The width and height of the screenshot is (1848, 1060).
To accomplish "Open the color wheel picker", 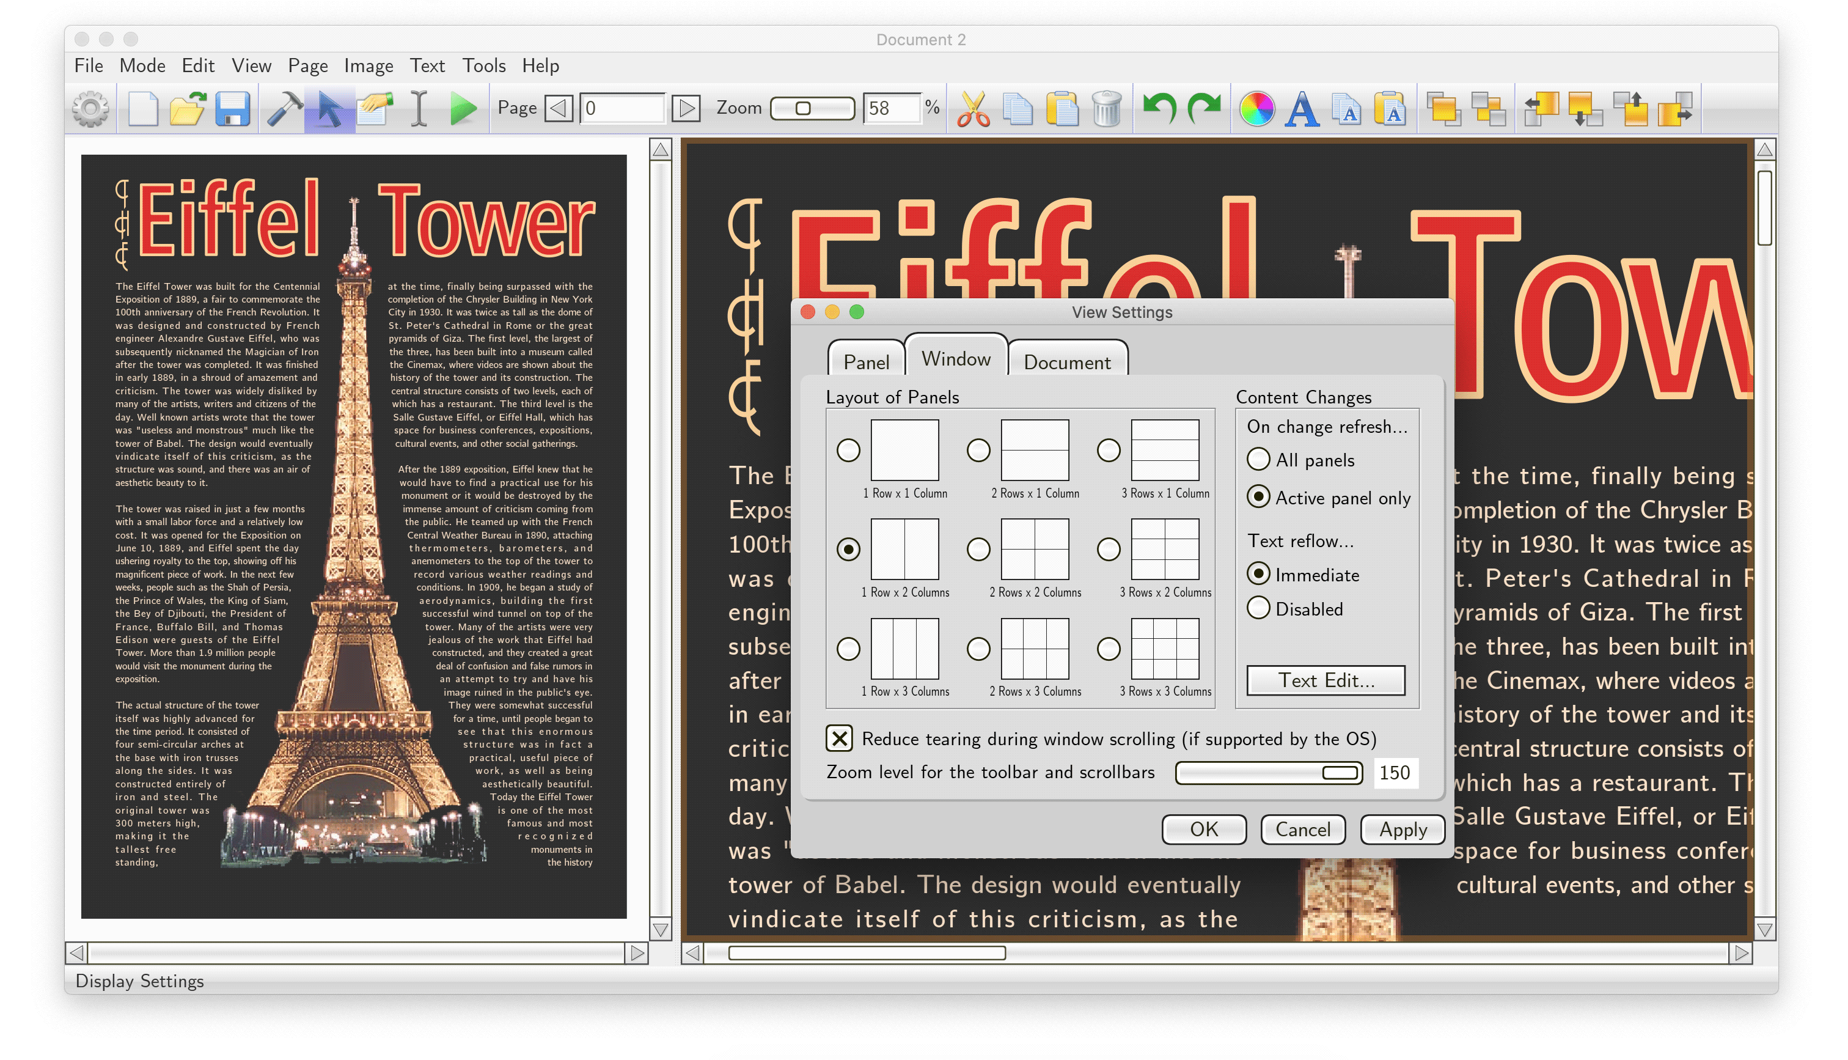I will pyautogui.click(x=1256, y=109).
